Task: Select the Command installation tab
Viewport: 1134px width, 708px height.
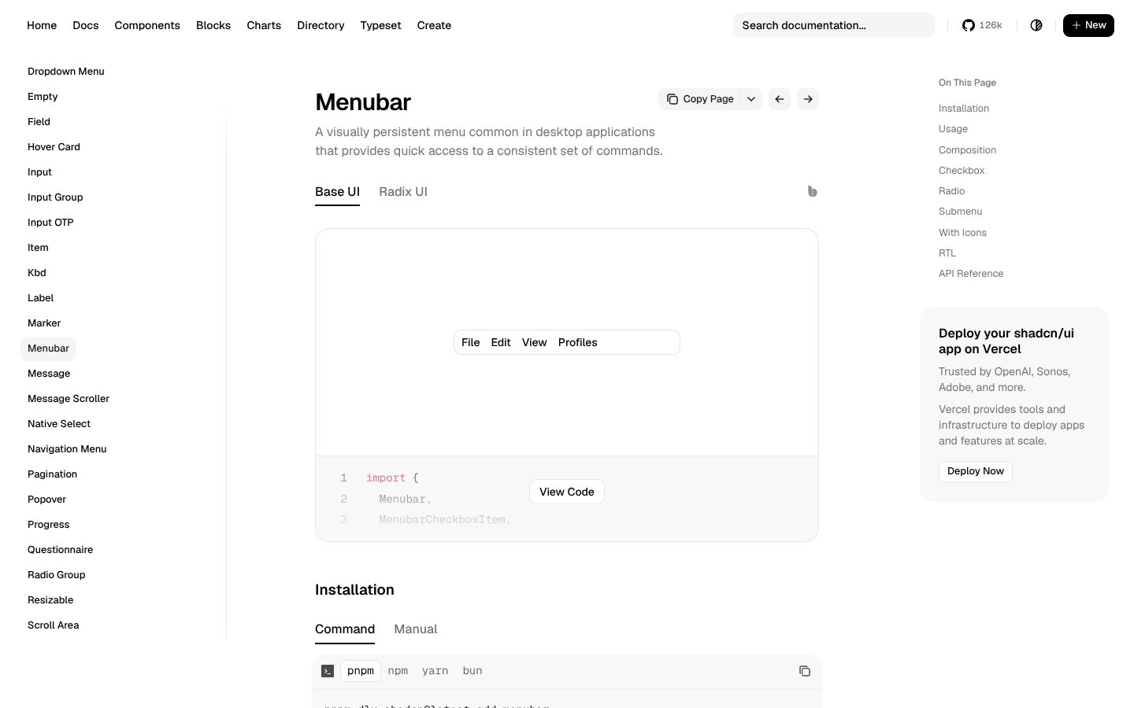Action: (345, 629)
